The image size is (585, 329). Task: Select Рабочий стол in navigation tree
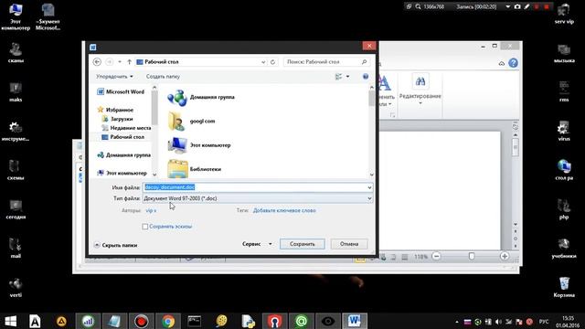pyautogui.click(x=122, y=137)
